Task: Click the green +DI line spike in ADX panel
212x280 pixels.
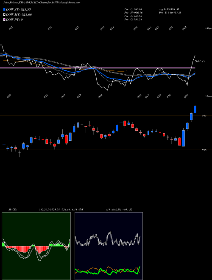Action: pyautogui.click(x=139, y=269)
